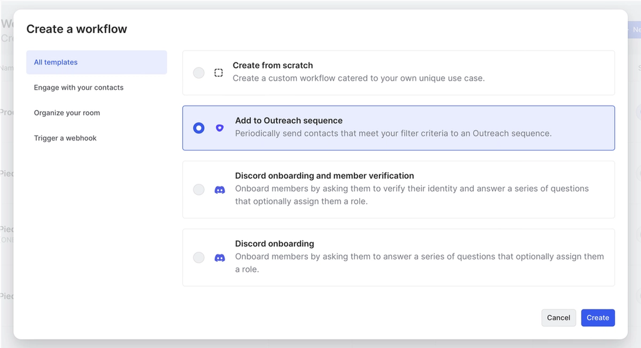The image size is (641, 348).
Task: Click the blue Create button
Action: pyautogui.click(x=598, y=317)
